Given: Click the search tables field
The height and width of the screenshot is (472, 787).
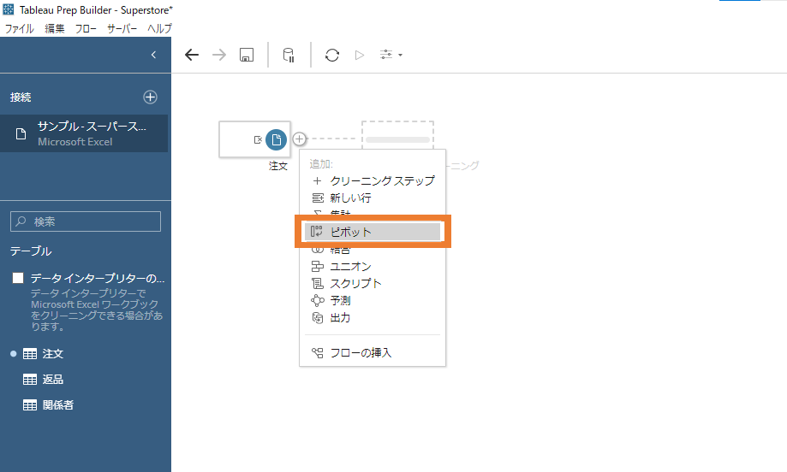Looking at the screenshot, I should [x=86, y=221].
